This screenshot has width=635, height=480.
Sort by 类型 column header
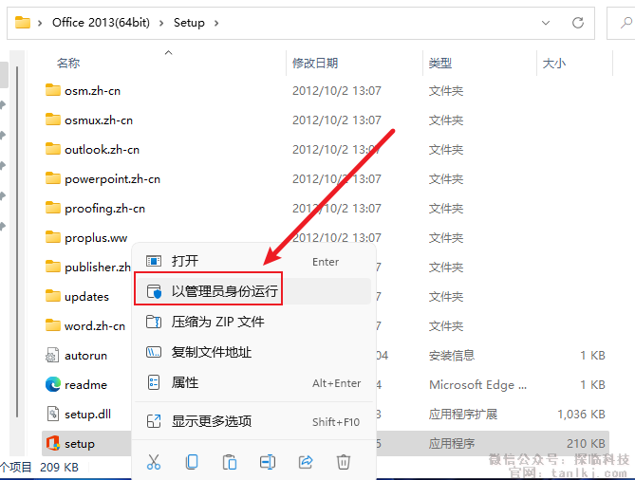click(440, 64)
